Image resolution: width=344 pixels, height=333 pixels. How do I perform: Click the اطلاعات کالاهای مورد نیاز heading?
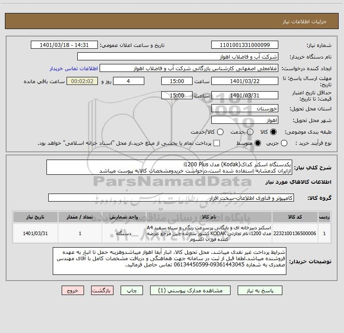298,182
